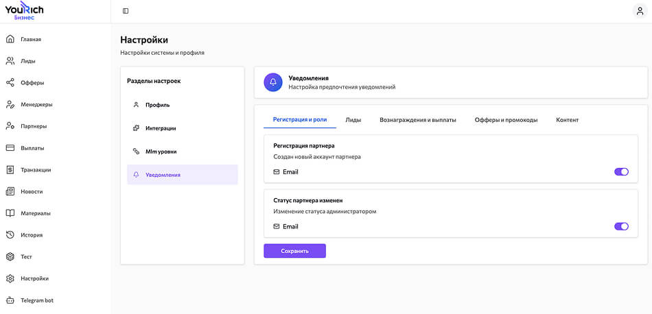This screenshot has width=652, height=314.
Task: Open История from the sidebar
Action: pyautogui.click(x=32, y=234)
